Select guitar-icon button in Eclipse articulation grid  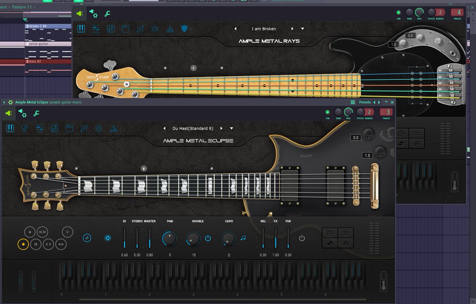(330, 233)
